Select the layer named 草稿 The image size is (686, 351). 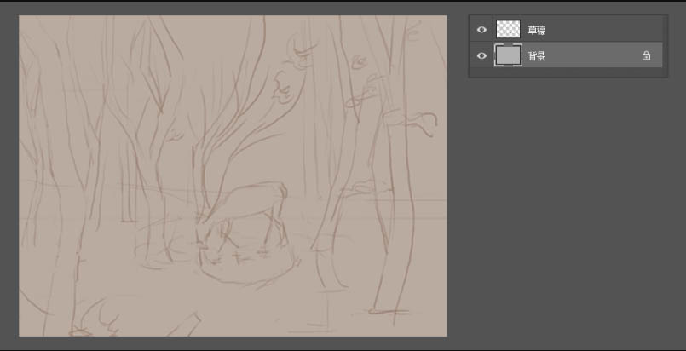pyautogui.click(x=536, y=30)
